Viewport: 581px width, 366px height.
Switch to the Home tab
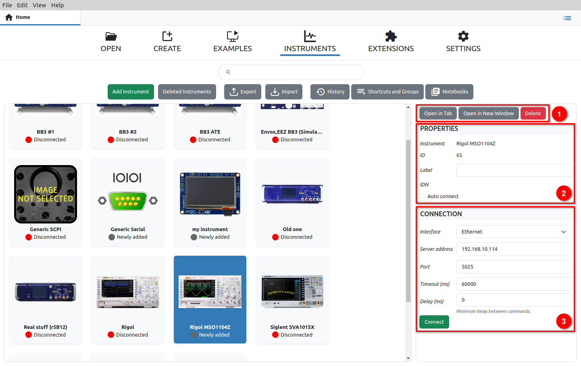(40, 17)
